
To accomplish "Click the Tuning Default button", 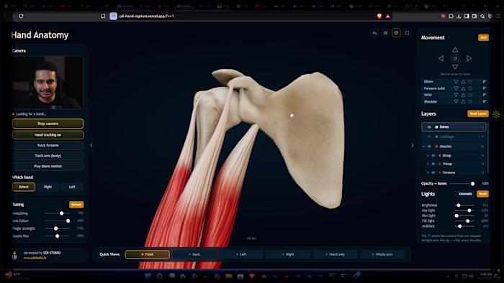I will (76, 205).
